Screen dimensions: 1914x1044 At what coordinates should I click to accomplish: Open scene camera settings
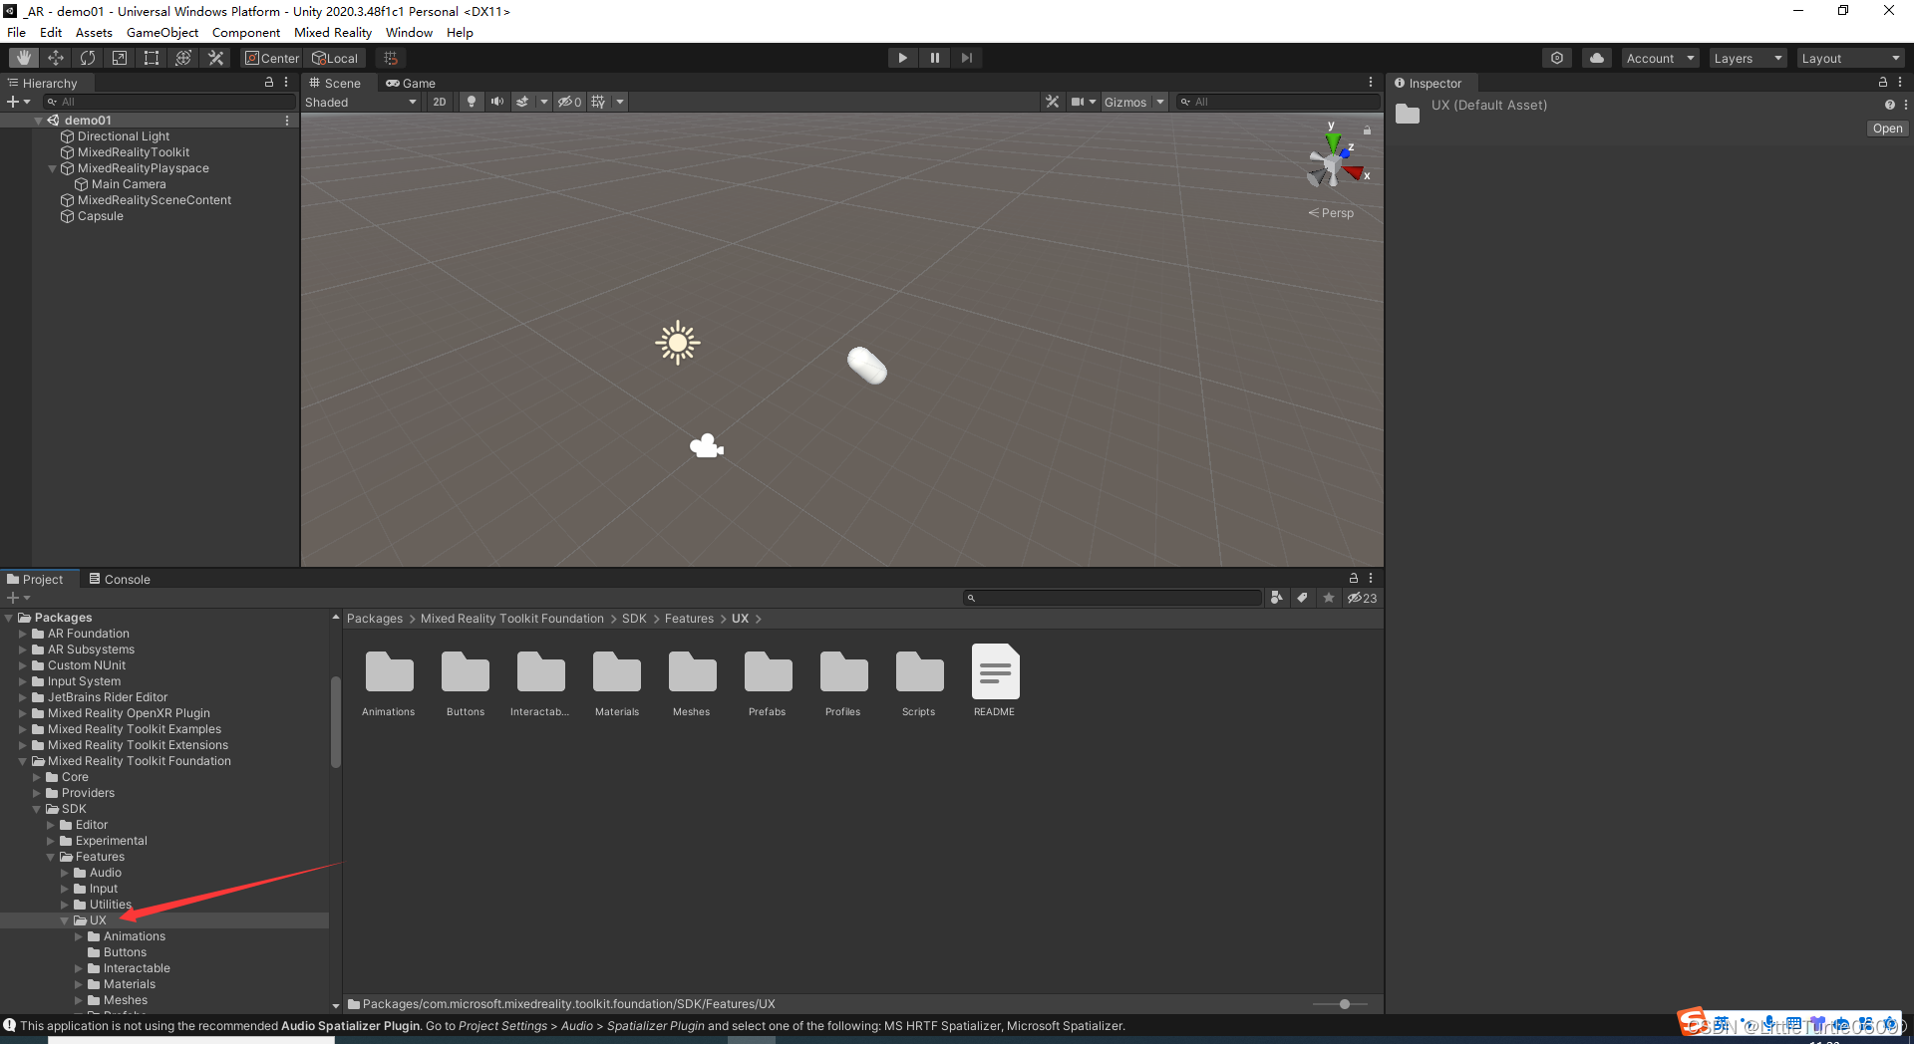1083,102
